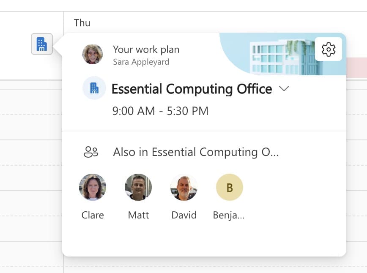367x273 pixels.
Task: Click 'Also in Essential Computing O...' label
Action: pos(195,152)
